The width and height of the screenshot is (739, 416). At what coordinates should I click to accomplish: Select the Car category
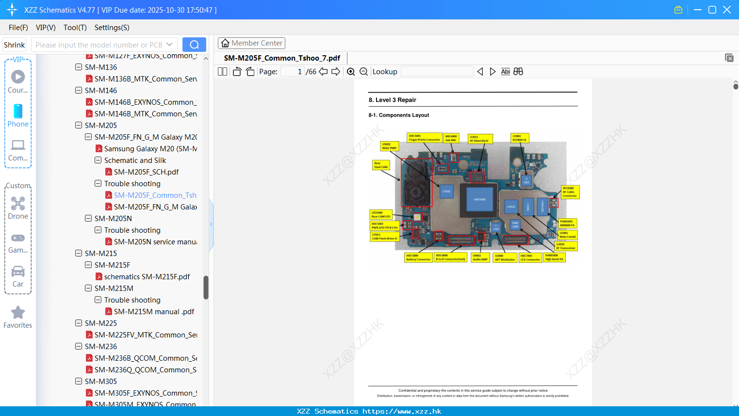click(18, 276)
